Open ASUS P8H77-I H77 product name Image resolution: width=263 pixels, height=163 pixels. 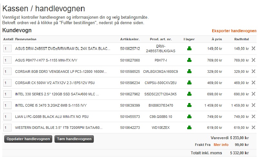(x=46, y=60)
